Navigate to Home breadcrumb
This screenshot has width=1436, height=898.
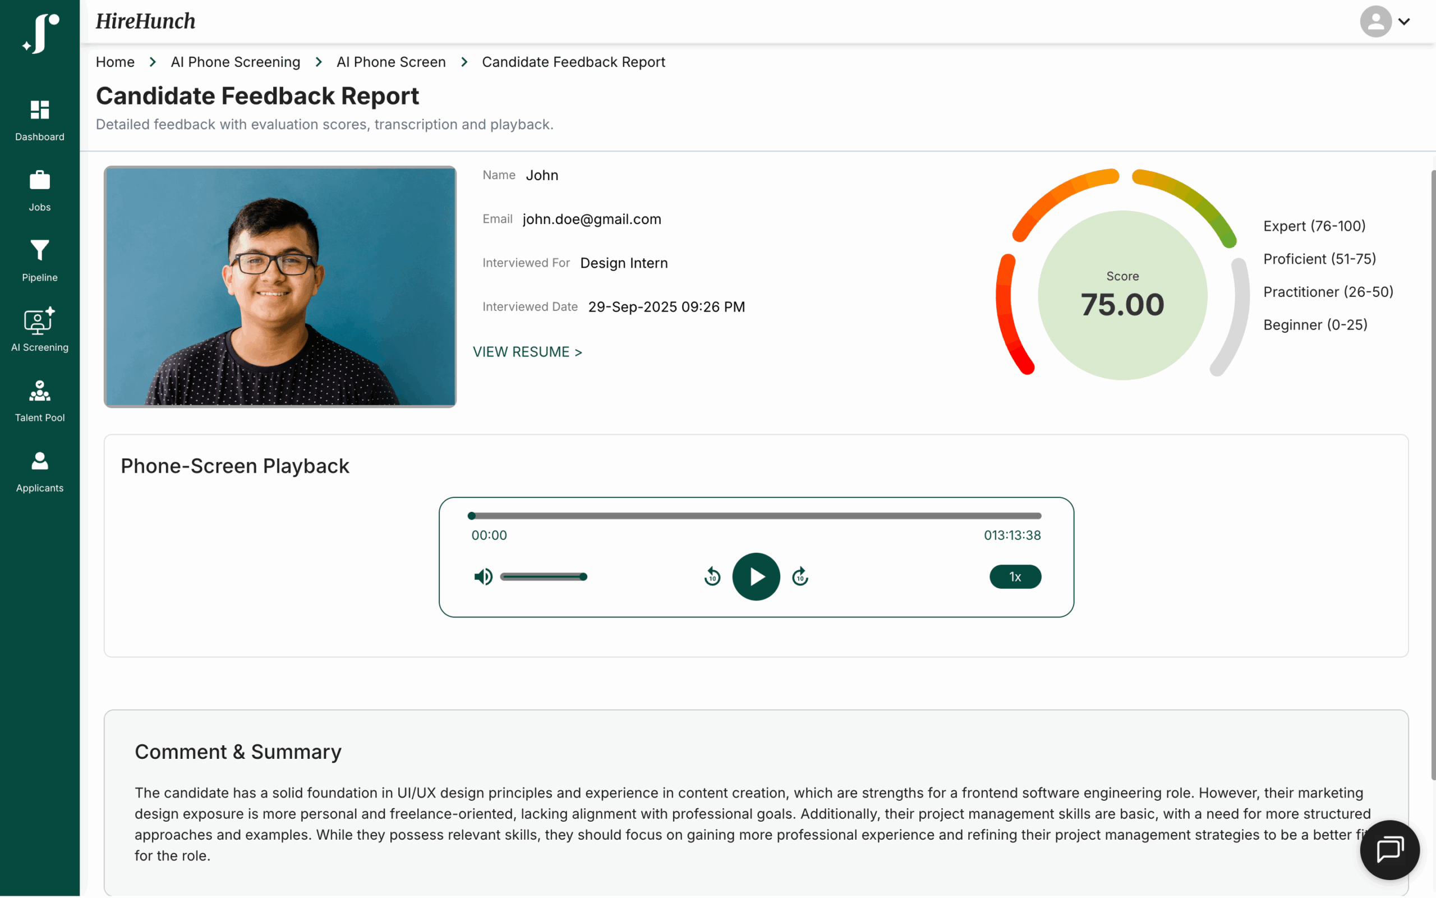pos(115,62)
